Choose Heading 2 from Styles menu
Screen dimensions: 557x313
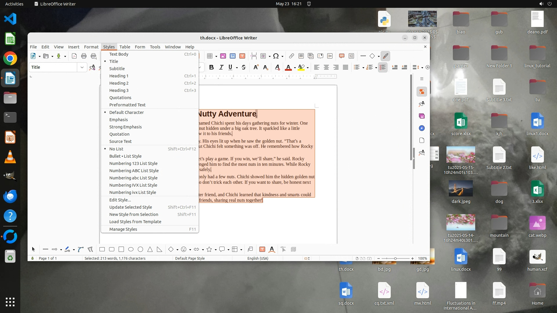coord(119,83)
